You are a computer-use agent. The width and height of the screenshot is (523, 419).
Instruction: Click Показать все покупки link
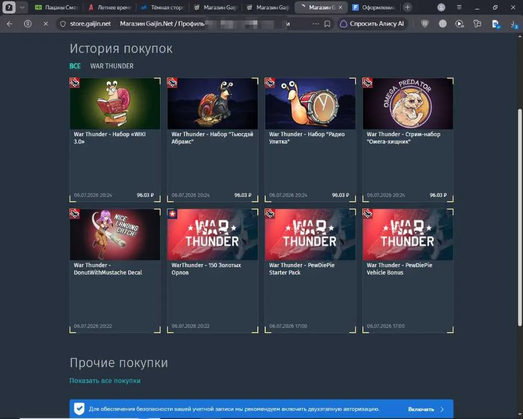coord(105,381)
